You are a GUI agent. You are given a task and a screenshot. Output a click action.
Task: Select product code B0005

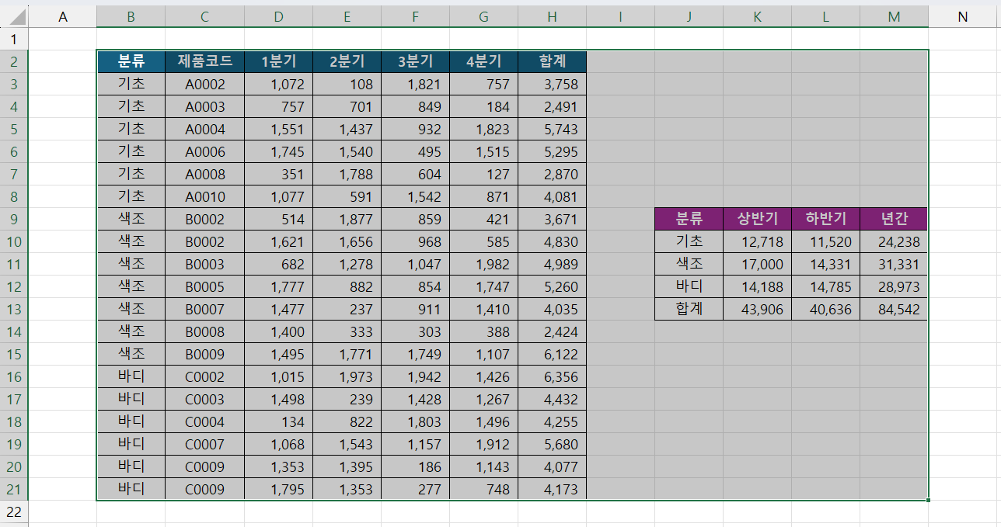pyautogui.click(x=204, y=286)
